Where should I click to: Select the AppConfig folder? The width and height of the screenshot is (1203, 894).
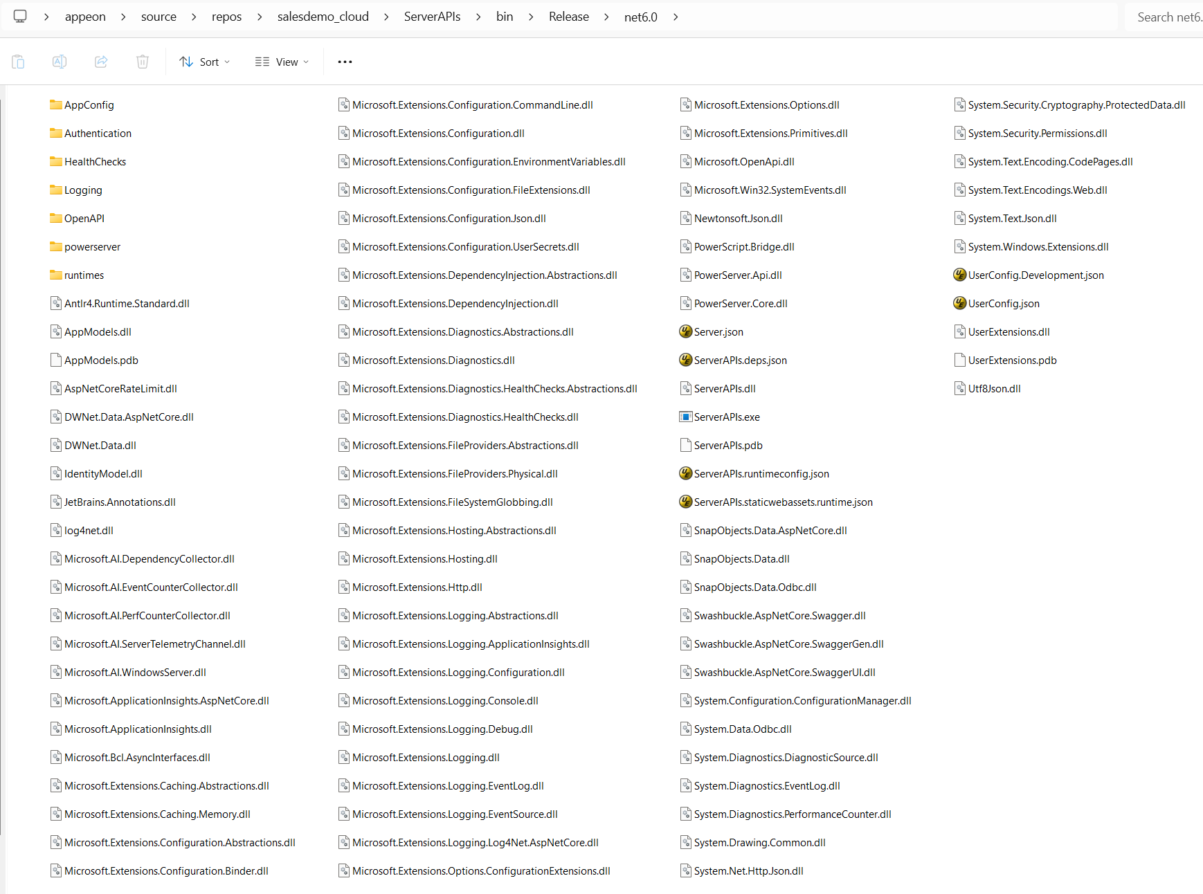pos(89,105)
